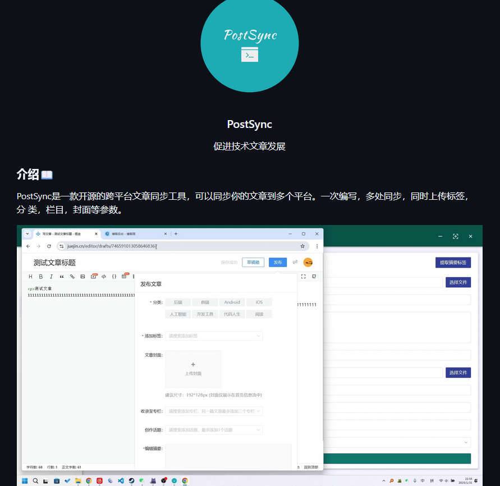This screenshot has height=486, width=500.
Task: Click the 编辑摘要 summary text area
Action: 228,456
